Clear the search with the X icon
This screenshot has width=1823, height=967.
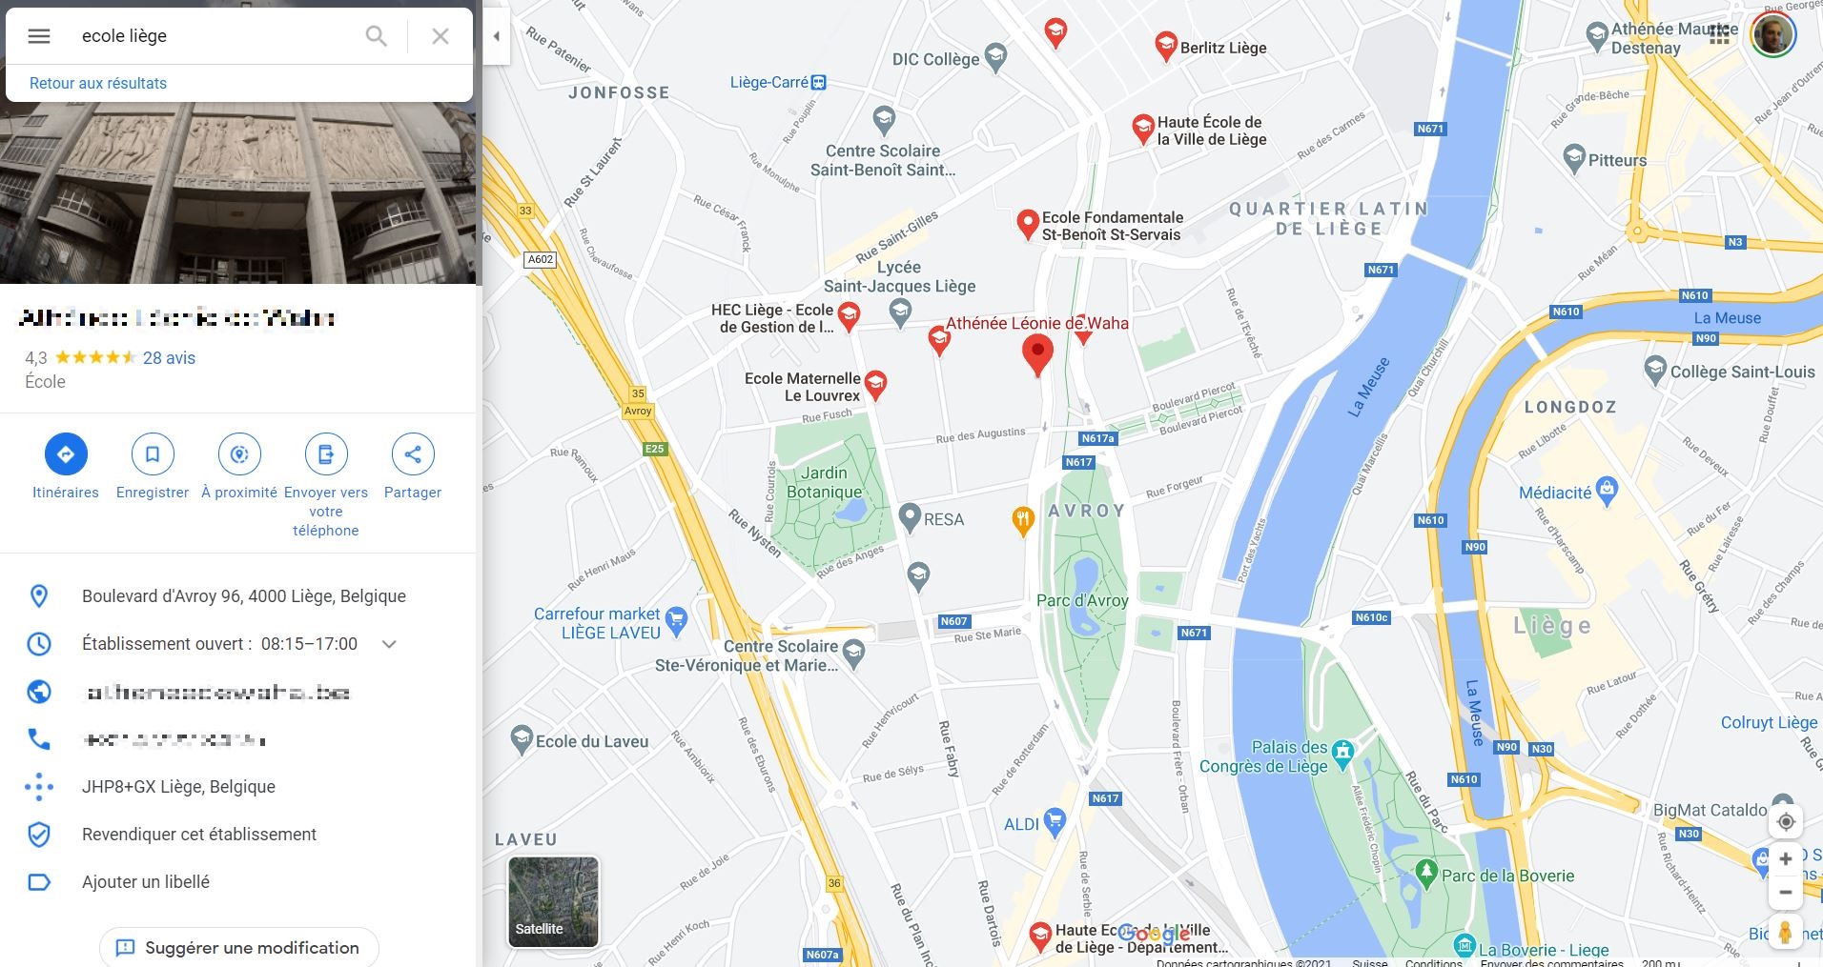click(440, 36)
